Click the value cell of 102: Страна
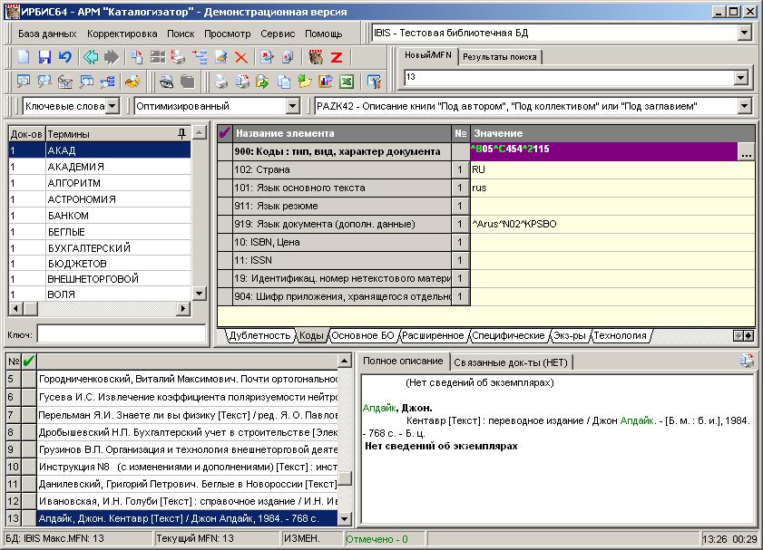Viewport: 763px width, 550px height. click(612, 169)
